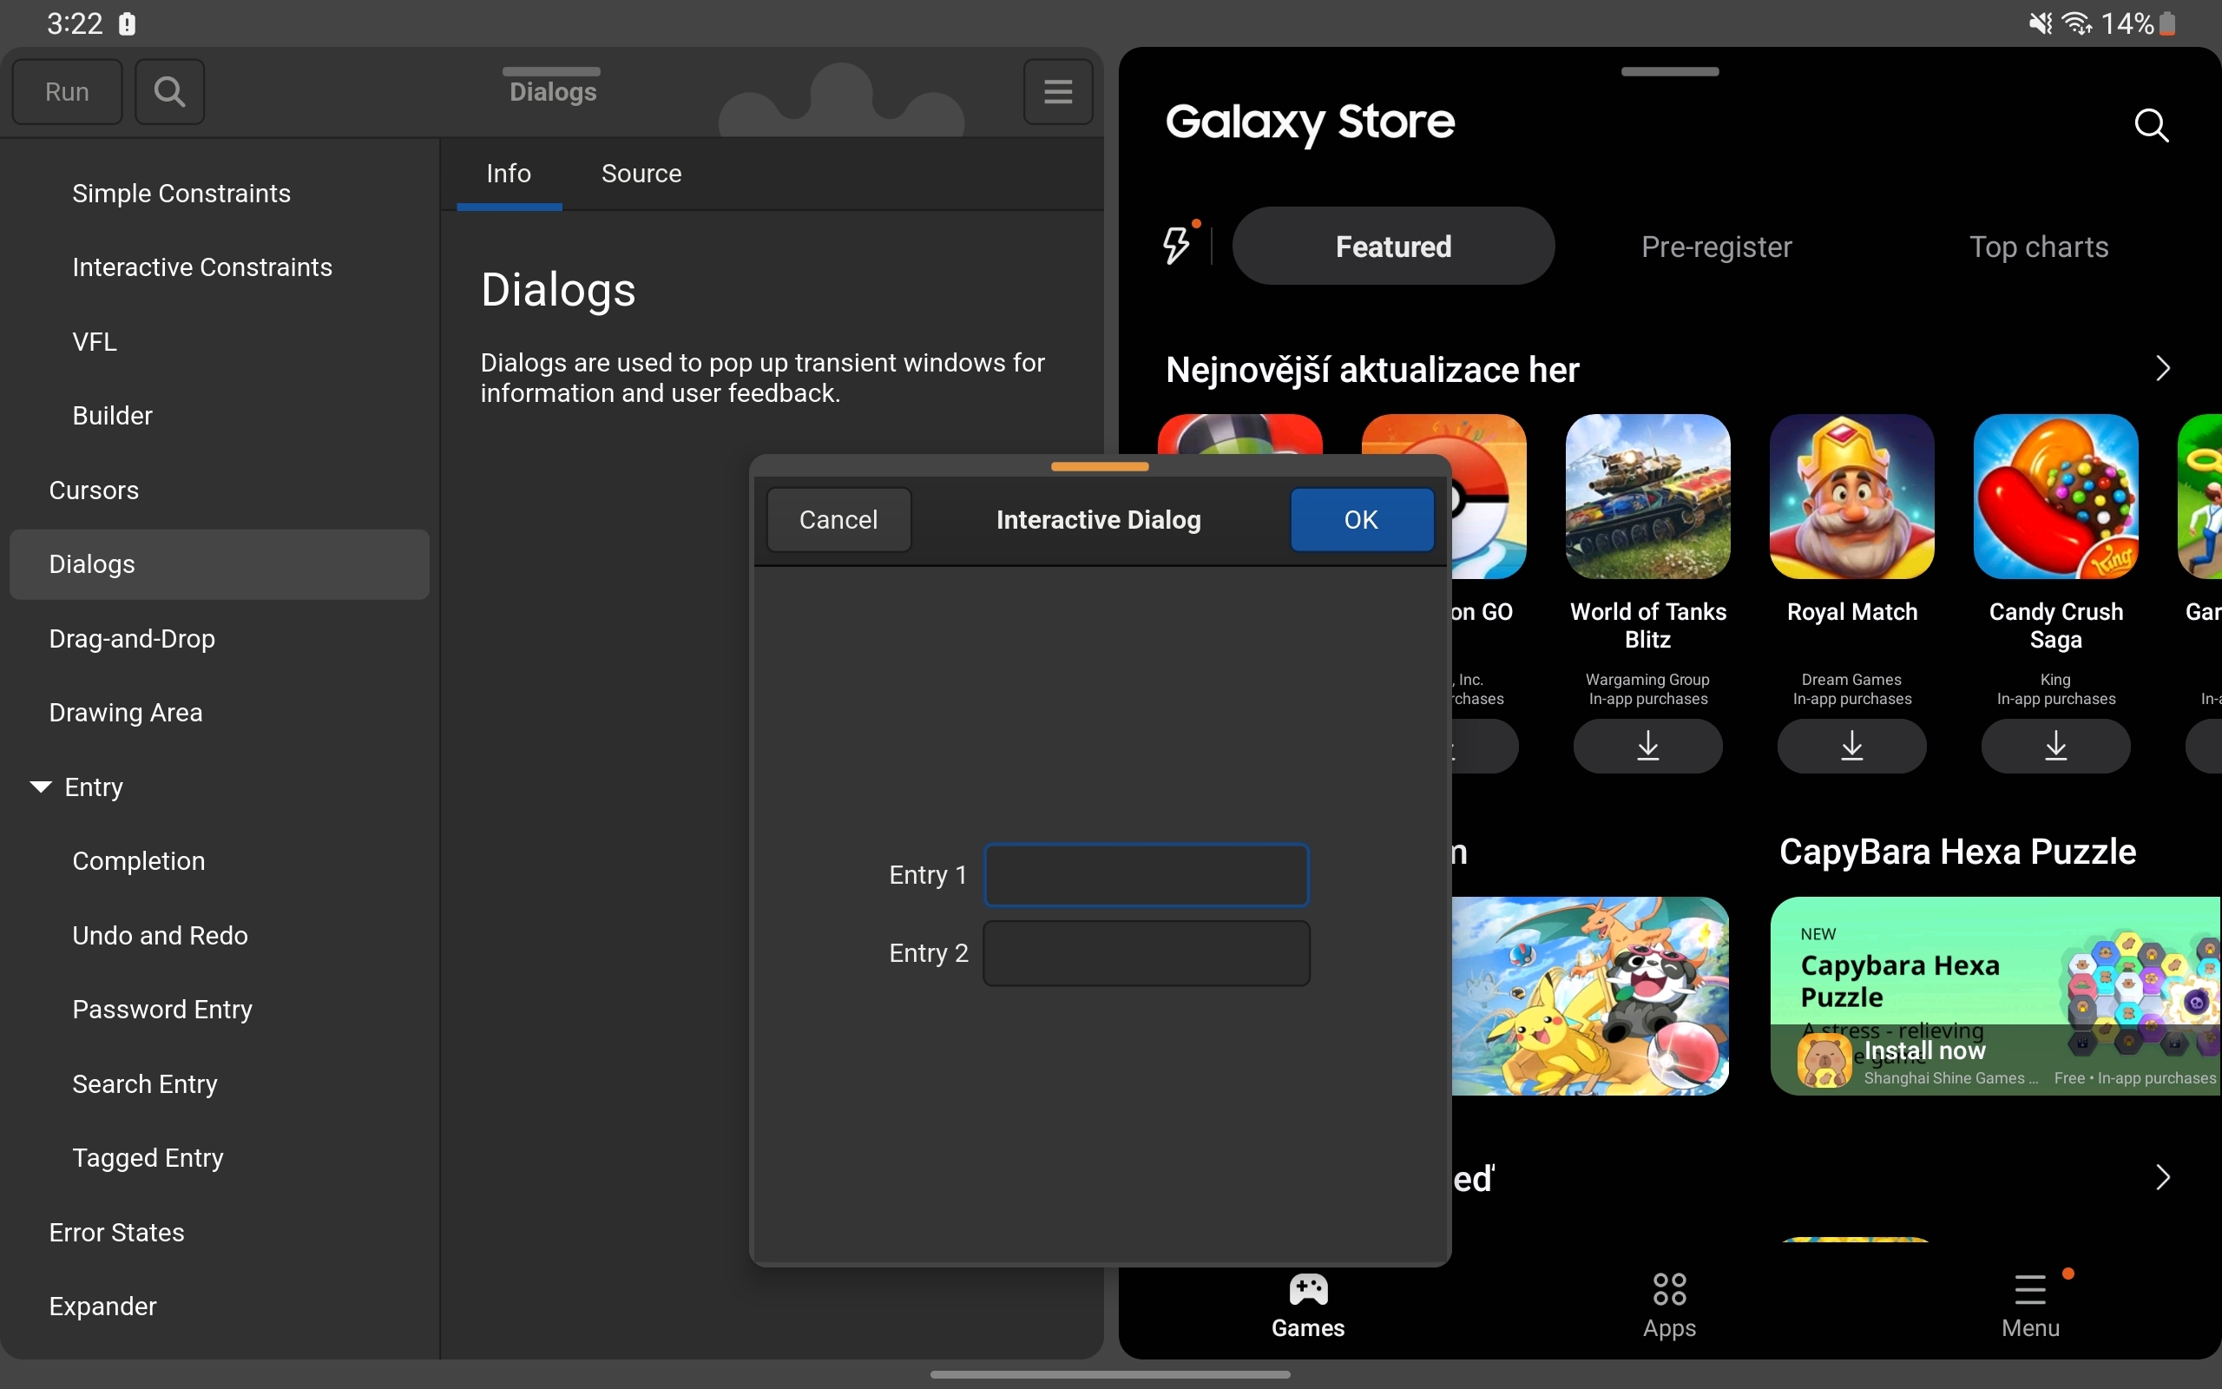
Task: Open the Apps section in bottom bar
Action: pos(1669,1305)
